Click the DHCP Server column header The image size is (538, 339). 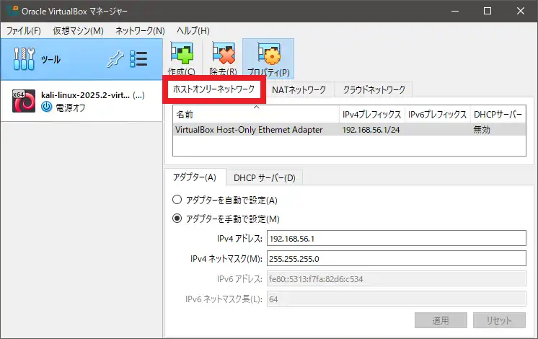point(498,114)
